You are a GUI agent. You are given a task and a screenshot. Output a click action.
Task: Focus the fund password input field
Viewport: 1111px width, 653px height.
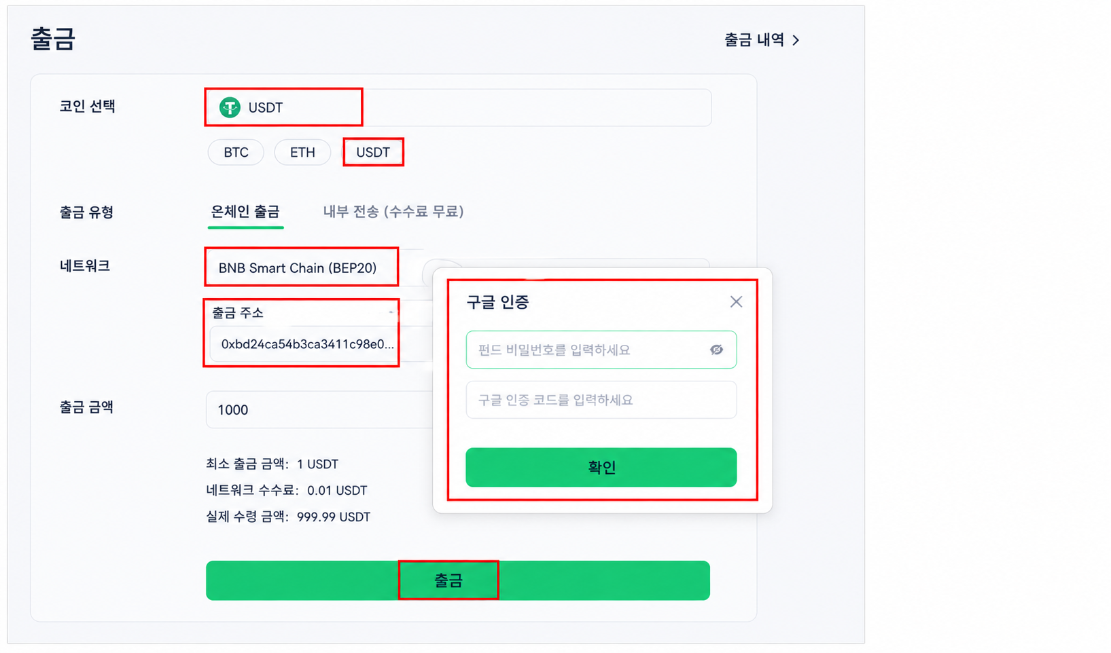pyautogui.click(x=601, y=350)
